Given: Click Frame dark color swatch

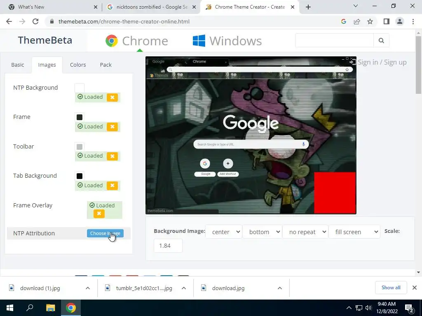Looking at the screenshot, I should click(80, 117).
